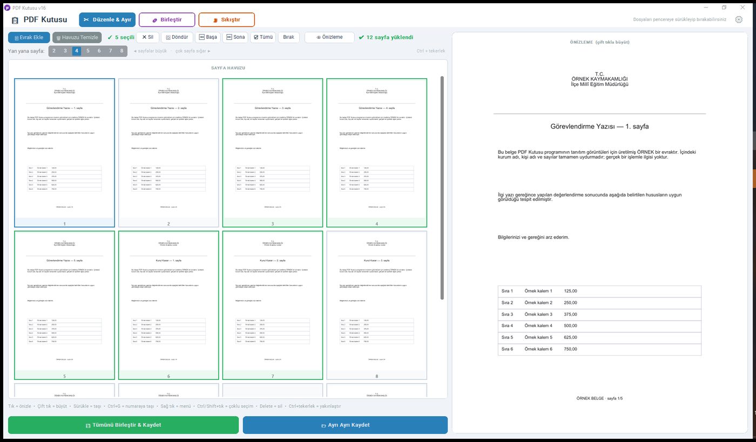Switch to the Sıkıştır tab
The height and width of the screenshot is (442, 756).
227,19
